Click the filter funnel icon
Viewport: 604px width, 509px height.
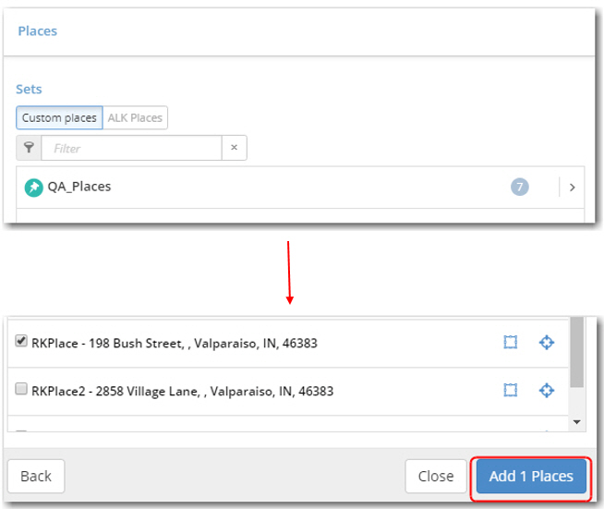[x=29, y=148]
